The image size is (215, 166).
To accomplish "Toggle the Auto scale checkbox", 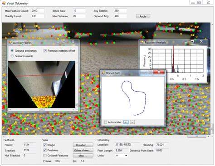I will pos(105,122).
